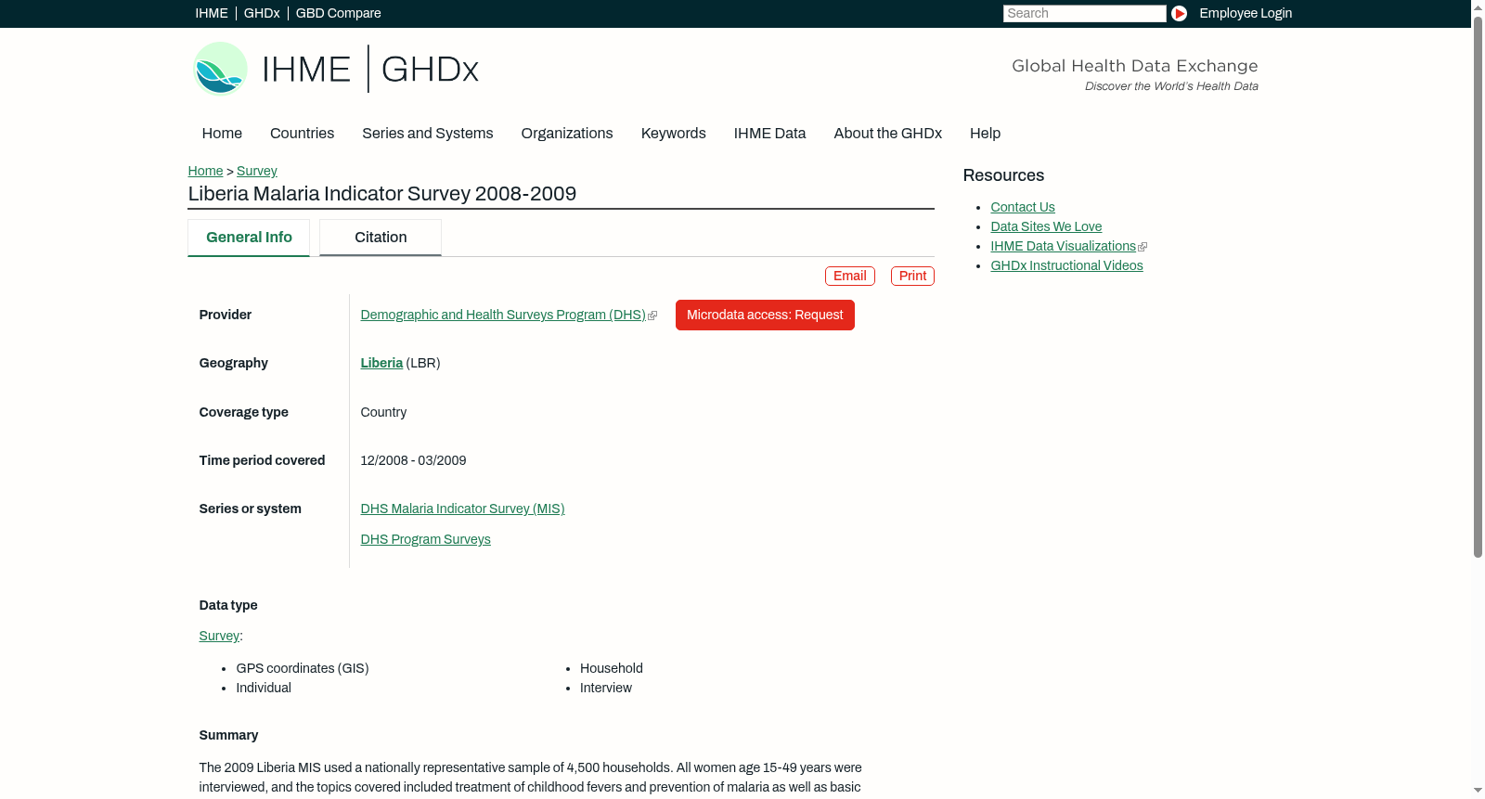Click Employee Login link
Screen dimensions: 1485x799
click(1246, 13)
